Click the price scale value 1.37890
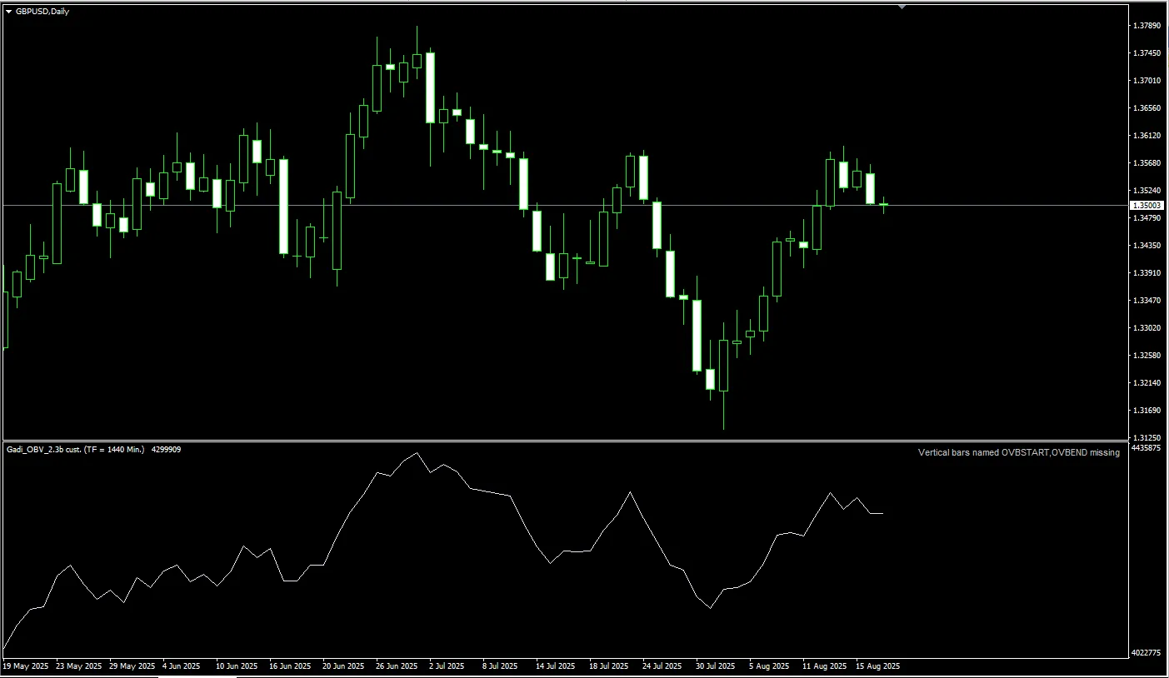1169x678 pixels. [1148, 26]
